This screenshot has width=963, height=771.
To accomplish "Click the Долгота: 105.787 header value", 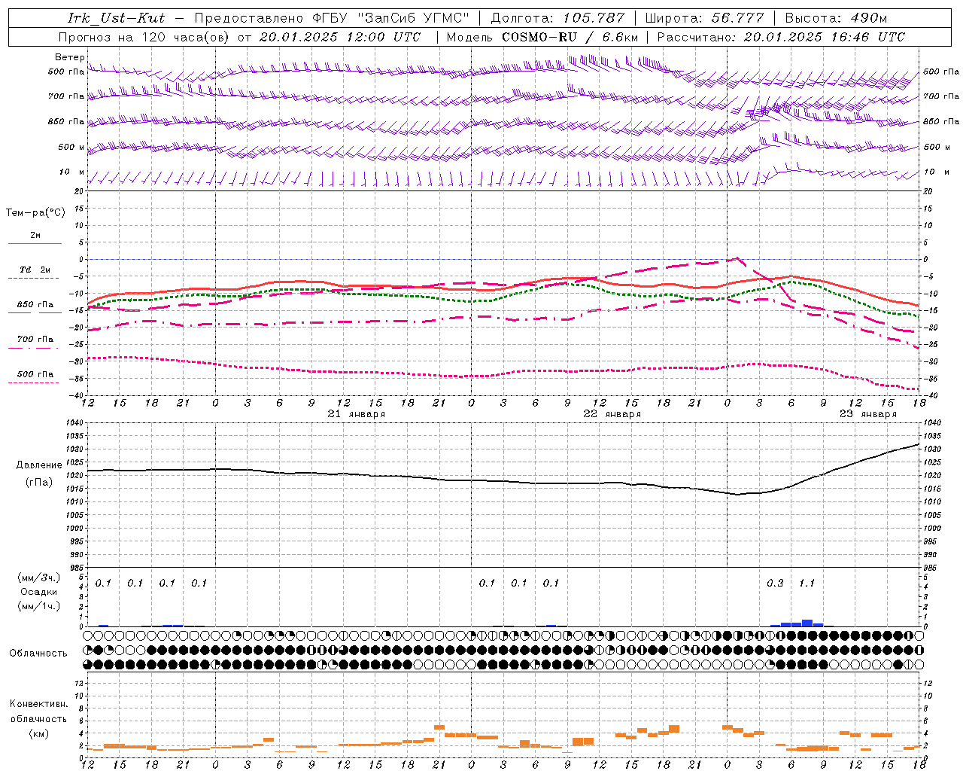I will [x=557, y=18].
